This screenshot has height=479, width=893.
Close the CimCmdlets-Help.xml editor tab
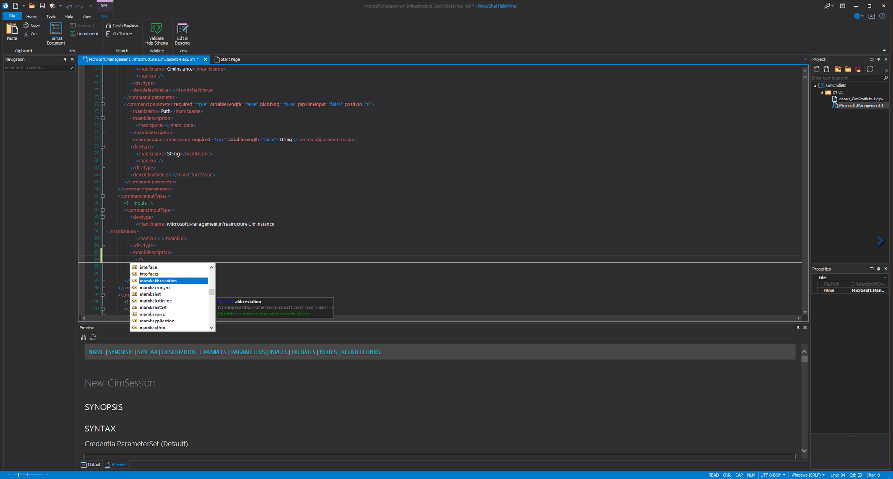click(x=205, y=60)
